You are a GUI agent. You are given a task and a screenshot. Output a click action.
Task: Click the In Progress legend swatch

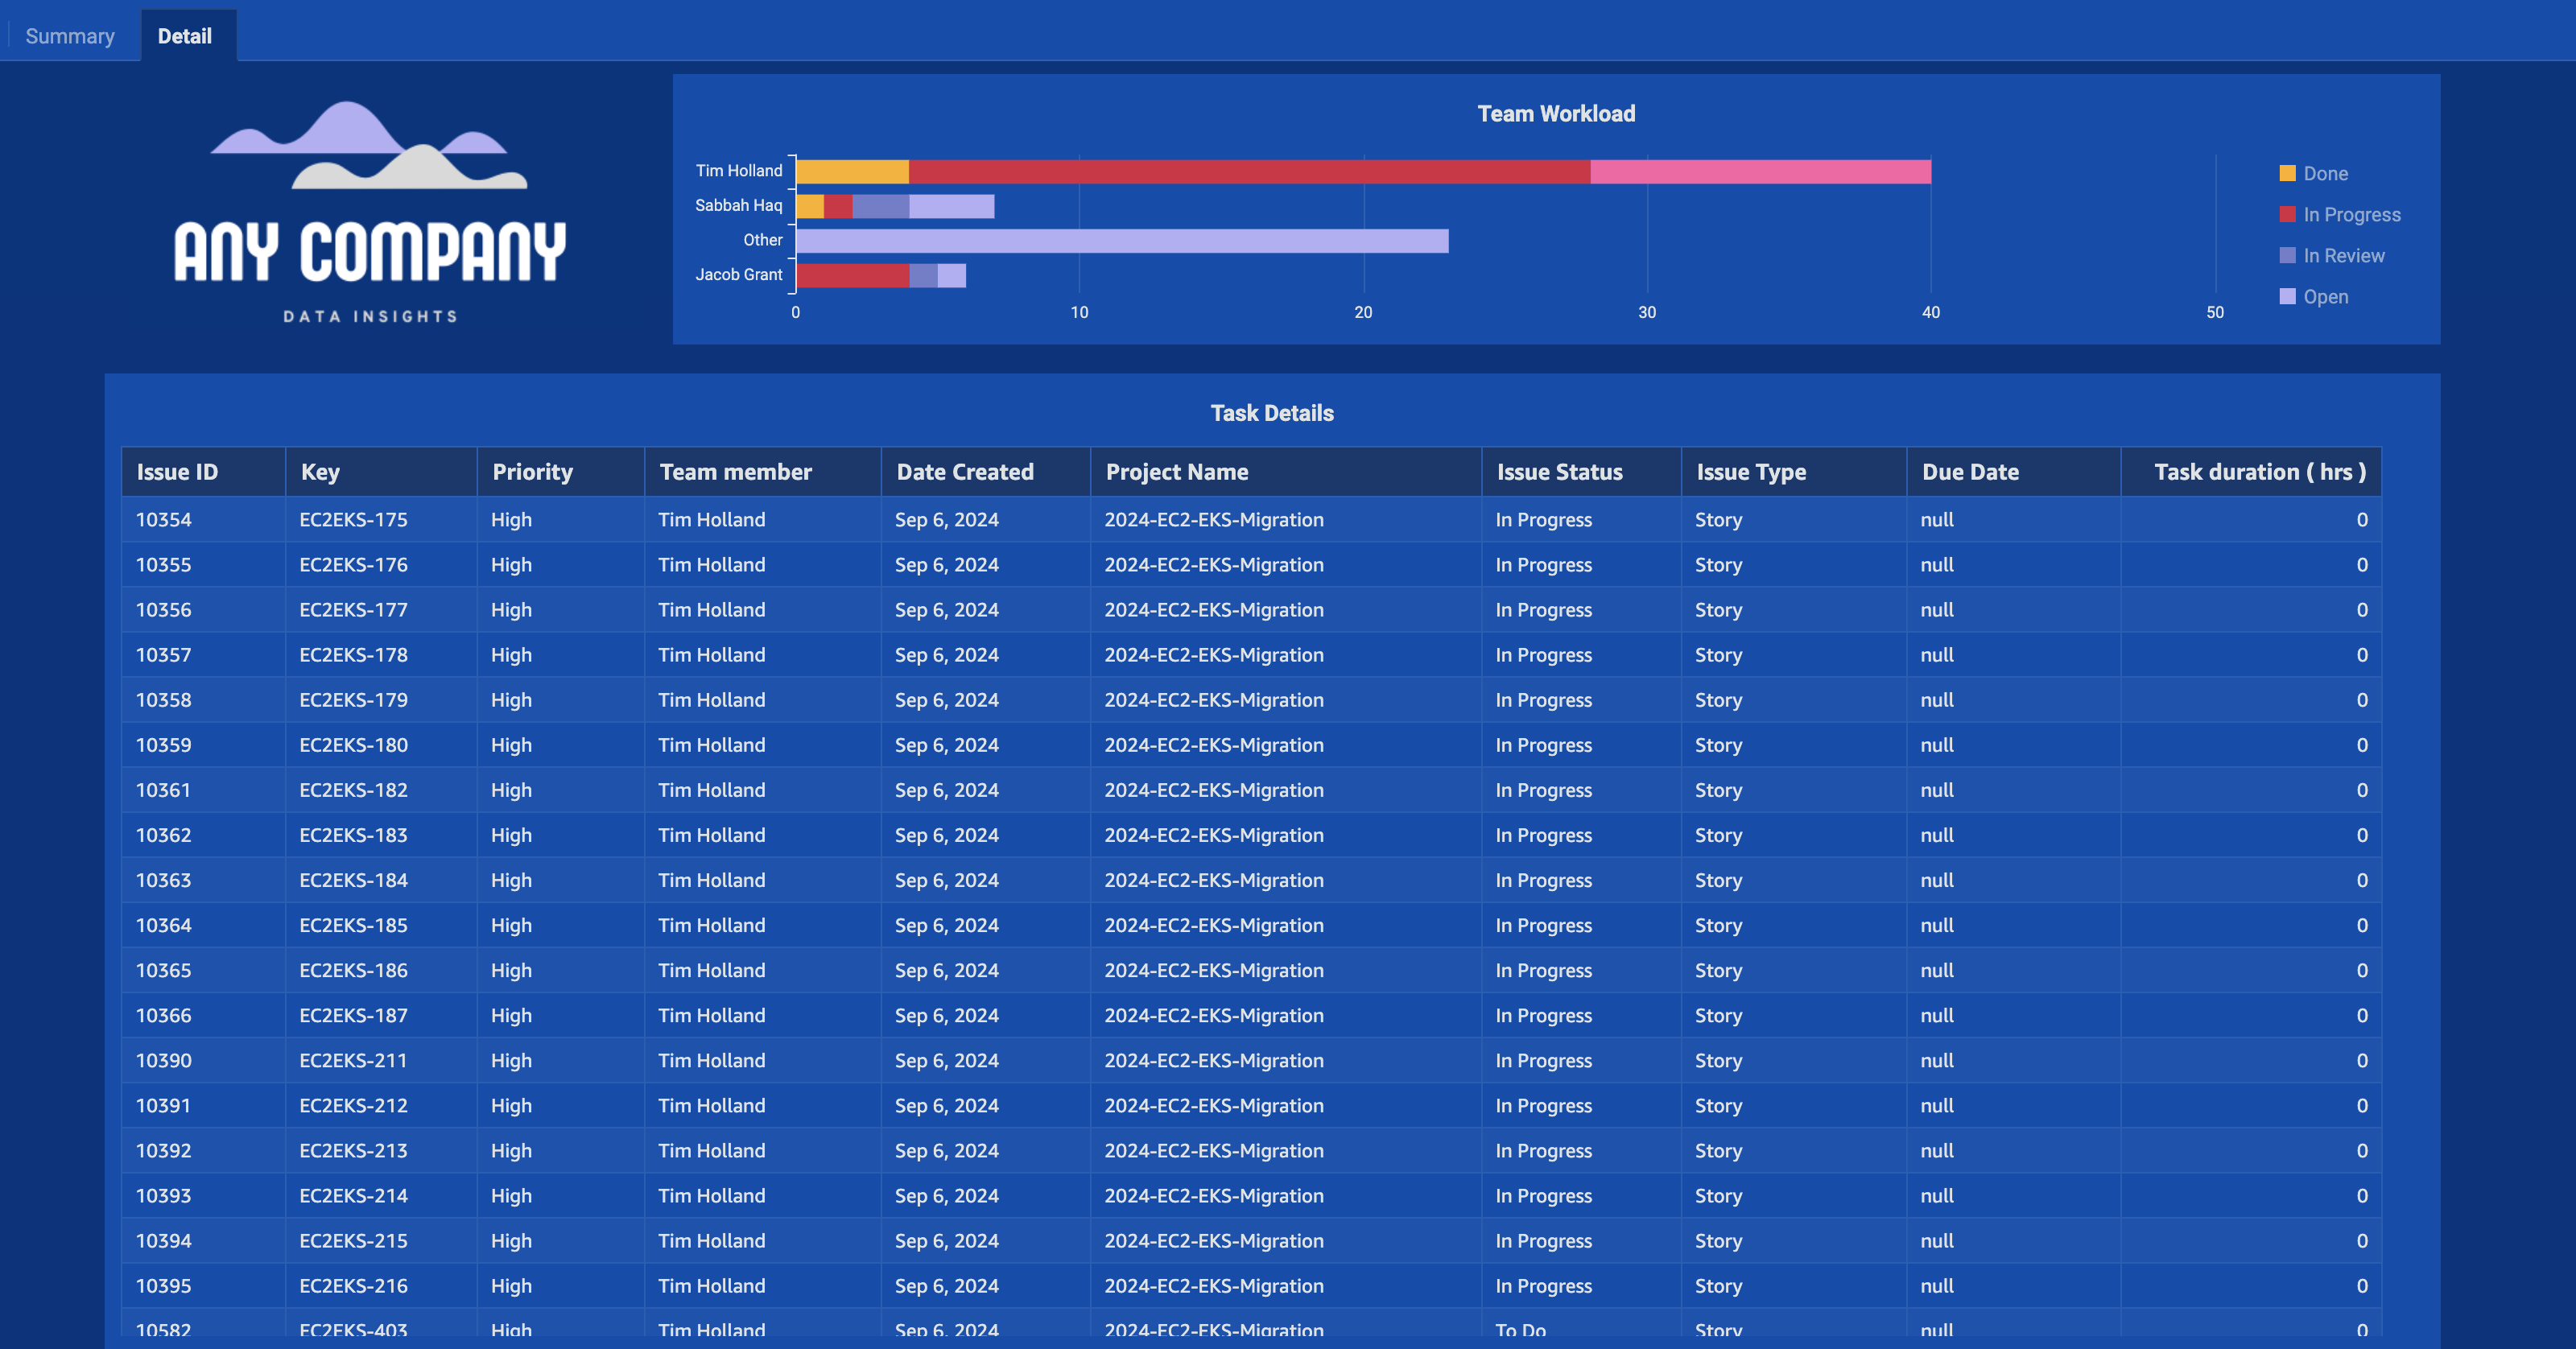coord(2287,214)
